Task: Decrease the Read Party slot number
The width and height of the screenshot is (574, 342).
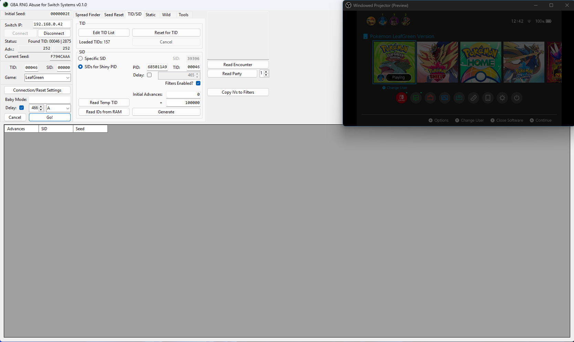Action: (266, 75)
